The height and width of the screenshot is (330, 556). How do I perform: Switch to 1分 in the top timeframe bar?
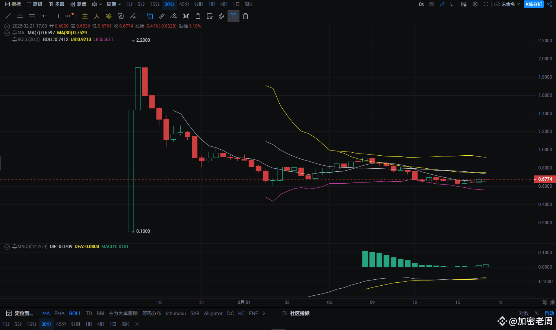129,4
